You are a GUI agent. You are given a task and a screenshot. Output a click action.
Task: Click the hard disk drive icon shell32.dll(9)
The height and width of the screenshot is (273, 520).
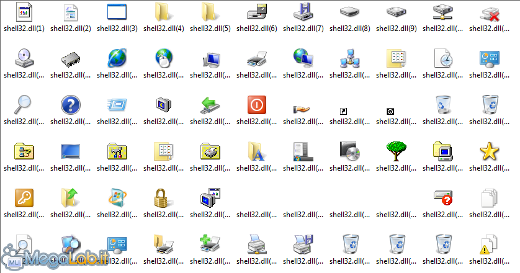click(x=396, y=12)
